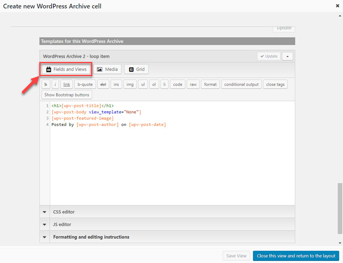Click the conditional output button
Screen dimensions: 343x263
pyautogui.click(x=241, y=85)
